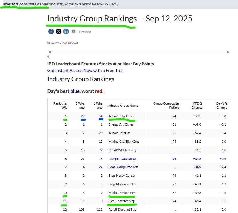Select the Telcom-Fibr Optcs group name
This screenshot has height=213, width=238.
tap(121, 116)
